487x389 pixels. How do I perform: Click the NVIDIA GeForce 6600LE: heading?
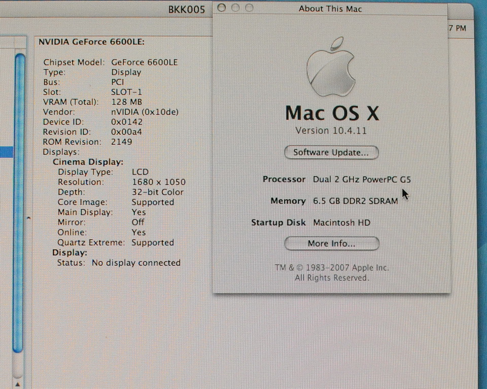click(x=91, y=42)
